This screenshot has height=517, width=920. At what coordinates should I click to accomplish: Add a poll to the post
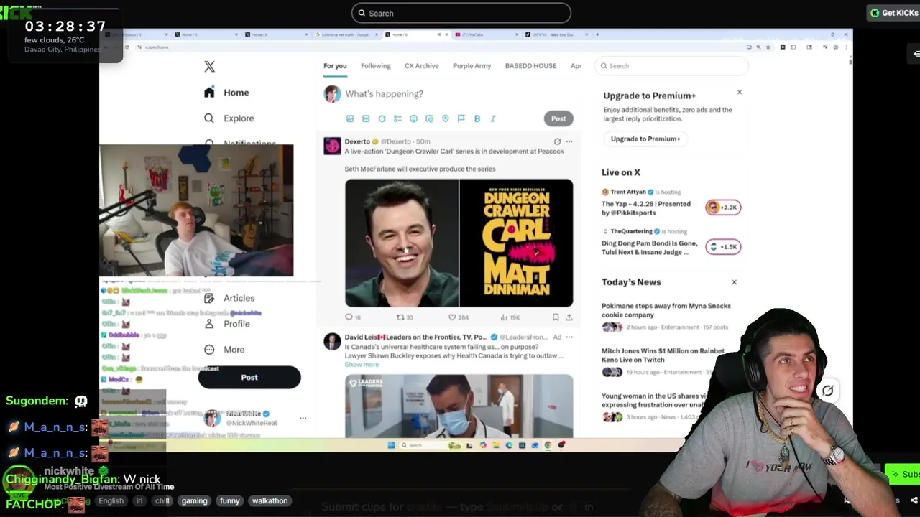coord(397,118)
